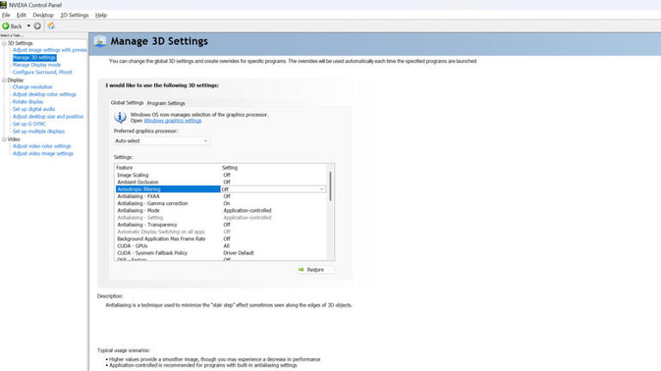Select Configure Surround, PhysX
The height and width of the screenshot is (371, 661).
click(42, 72)
